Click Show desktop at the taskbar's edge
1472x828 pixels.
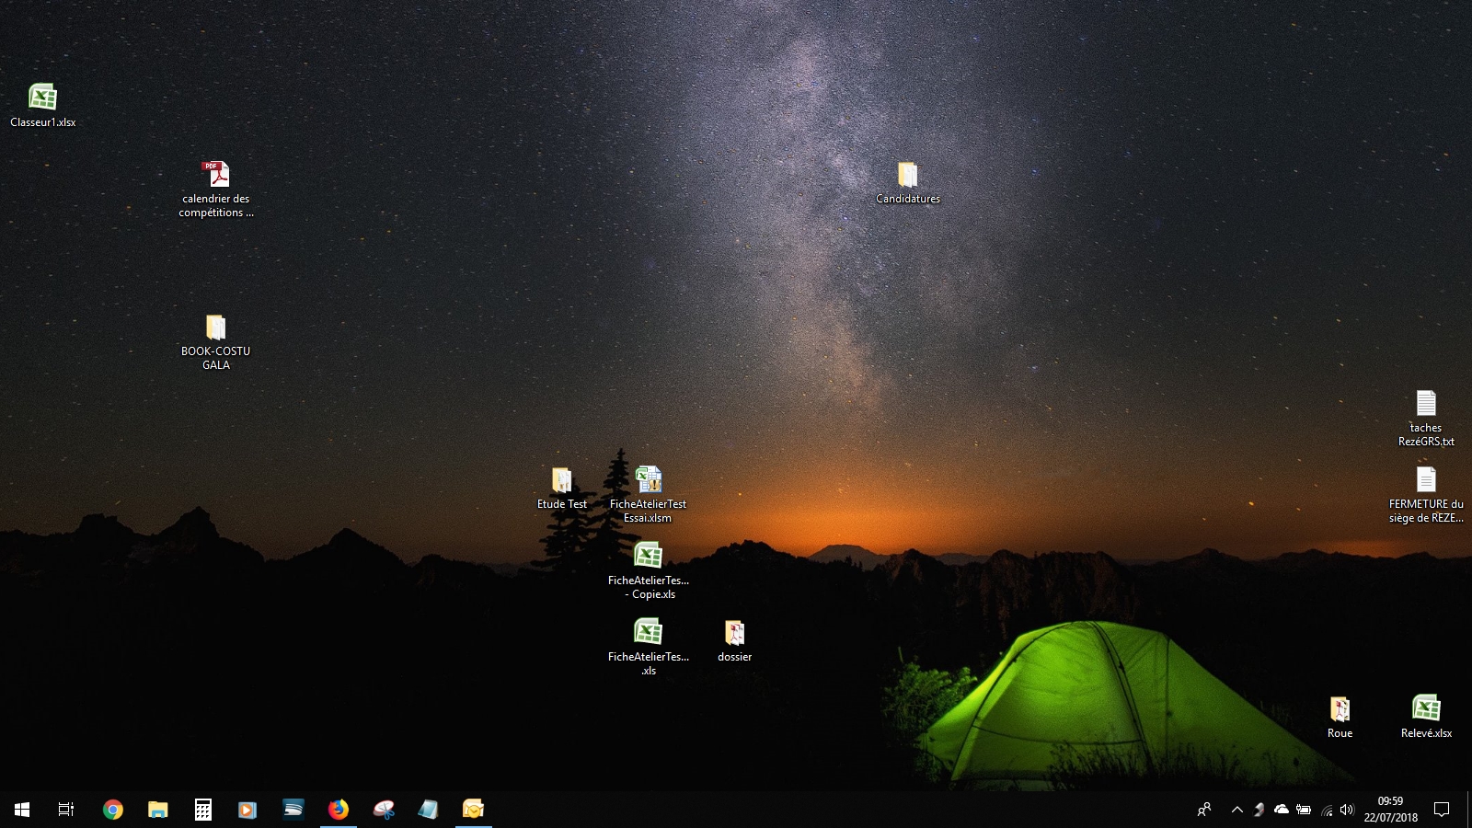1469,810
